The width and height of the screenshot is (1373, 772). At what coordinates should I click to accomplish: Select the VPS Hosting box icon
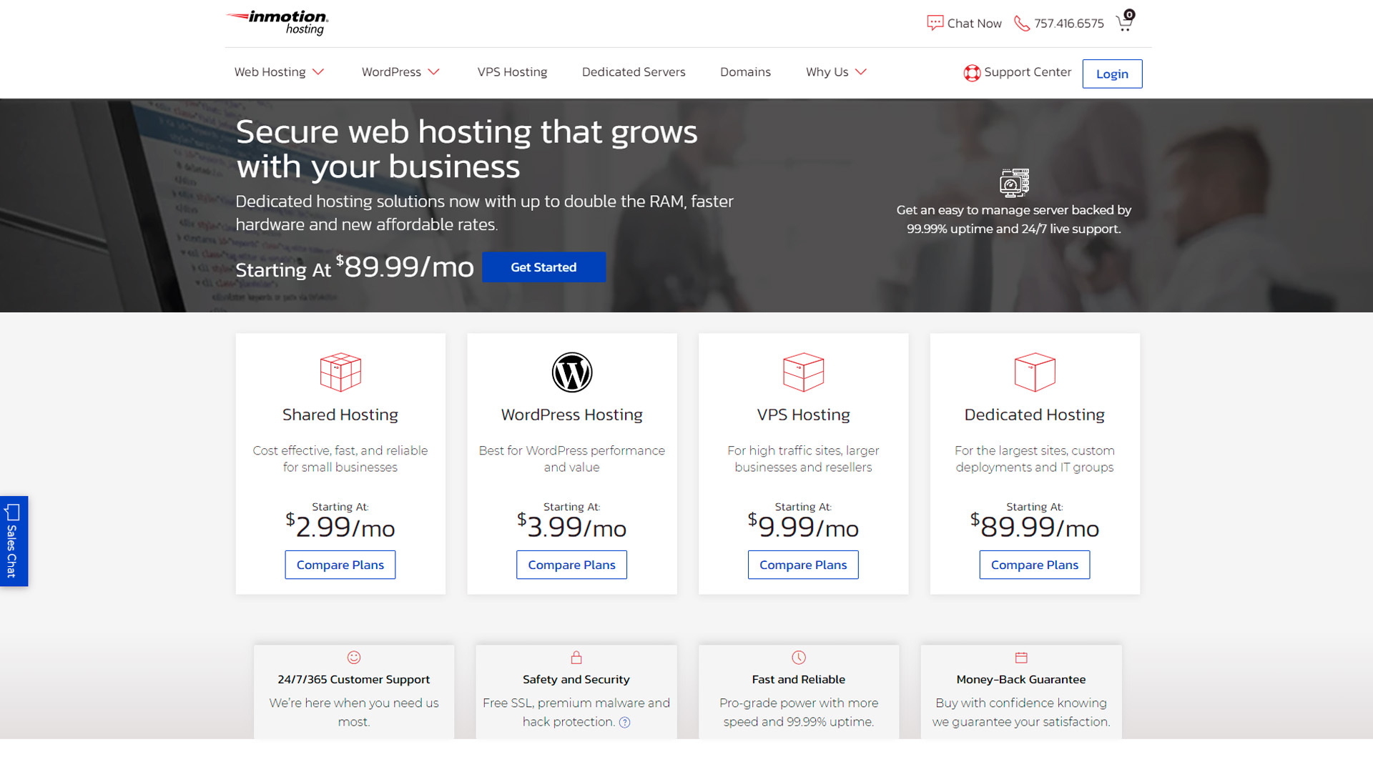[x=803, y=372]
